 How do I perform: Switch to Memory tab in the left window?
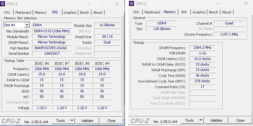pos(41,13)
